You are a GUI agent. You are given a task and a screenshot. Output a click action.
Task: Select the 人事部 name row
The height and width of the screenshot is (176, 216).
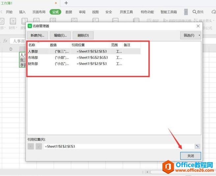coord(84,52)
